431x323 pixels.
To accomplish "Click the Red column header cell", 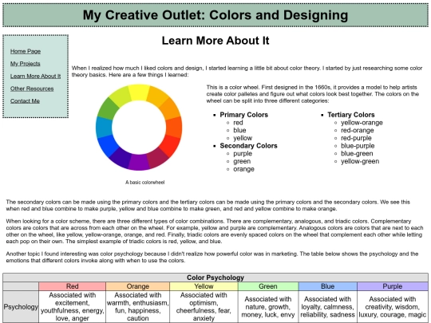I will click(x=73, y=286).
